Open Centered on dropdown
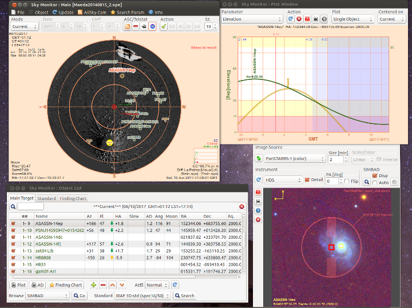Screen dimensions: 412x308 391,19
